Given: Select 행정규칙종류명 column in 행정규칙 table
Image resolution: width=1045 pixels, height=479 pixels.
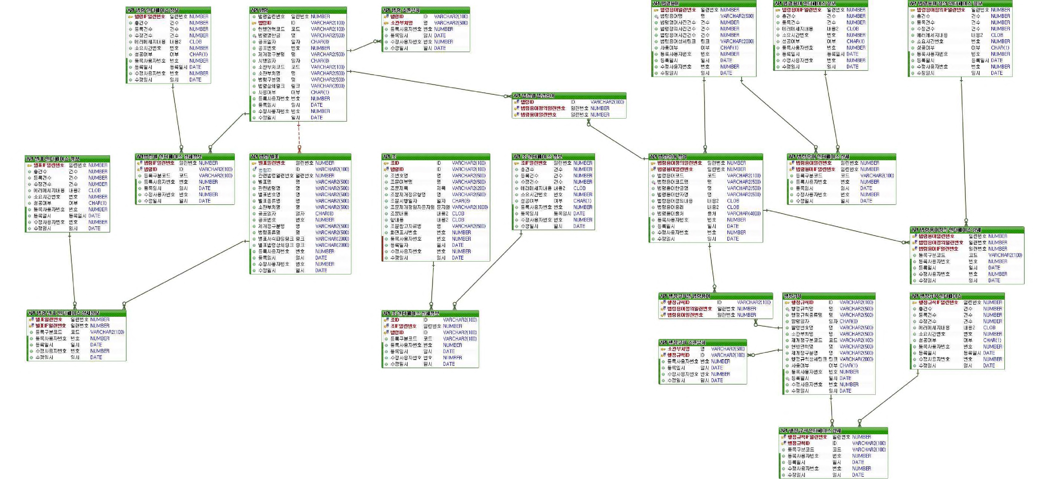Looking at the screenshot, I should click(x=829, y=315).
